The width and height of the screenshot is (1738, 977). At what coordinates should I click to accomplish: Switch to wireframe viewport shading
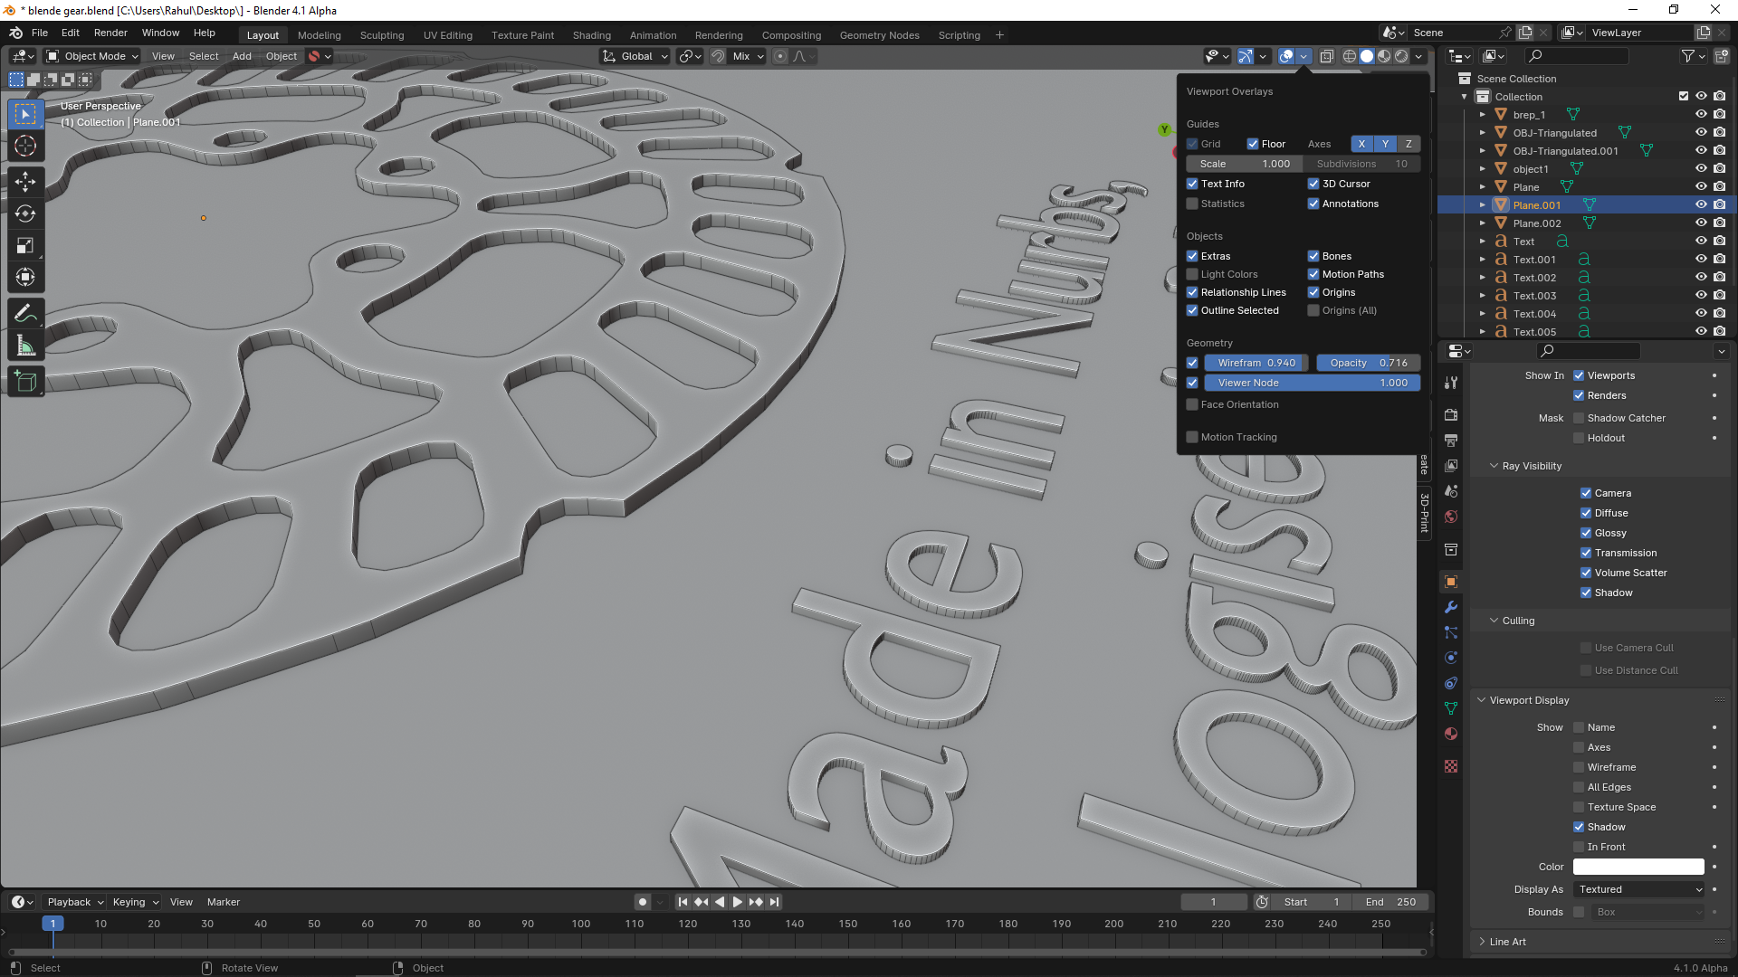1349,56
